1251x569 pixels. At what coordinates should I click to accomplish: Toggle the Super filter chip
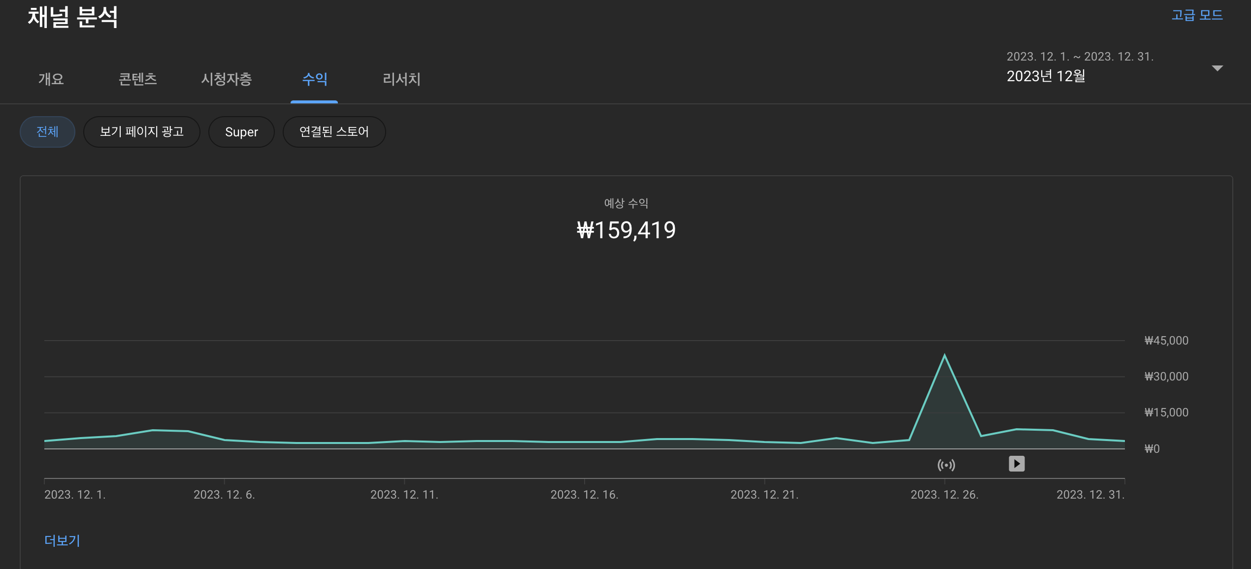coord(241,132)
